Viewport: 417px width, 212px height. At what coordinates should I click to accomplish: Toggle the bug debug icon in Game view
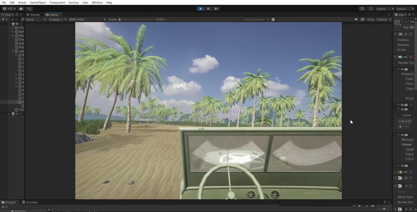click(273, 20)
